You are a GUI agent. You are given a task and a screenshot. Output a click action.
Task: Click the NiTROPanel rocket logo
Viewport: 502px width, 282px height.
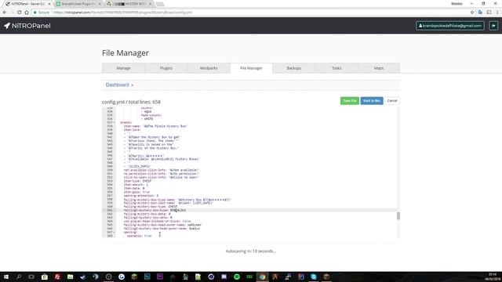click(27, 26)
